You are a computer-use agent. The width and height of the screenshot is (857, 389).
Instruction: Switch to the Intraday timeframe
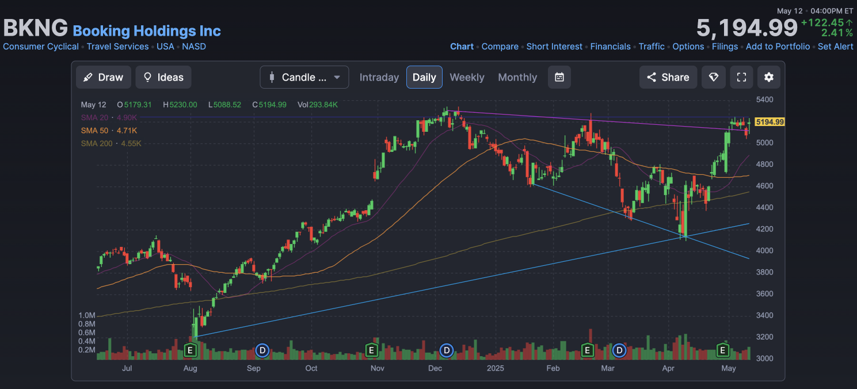click(379, 77)
